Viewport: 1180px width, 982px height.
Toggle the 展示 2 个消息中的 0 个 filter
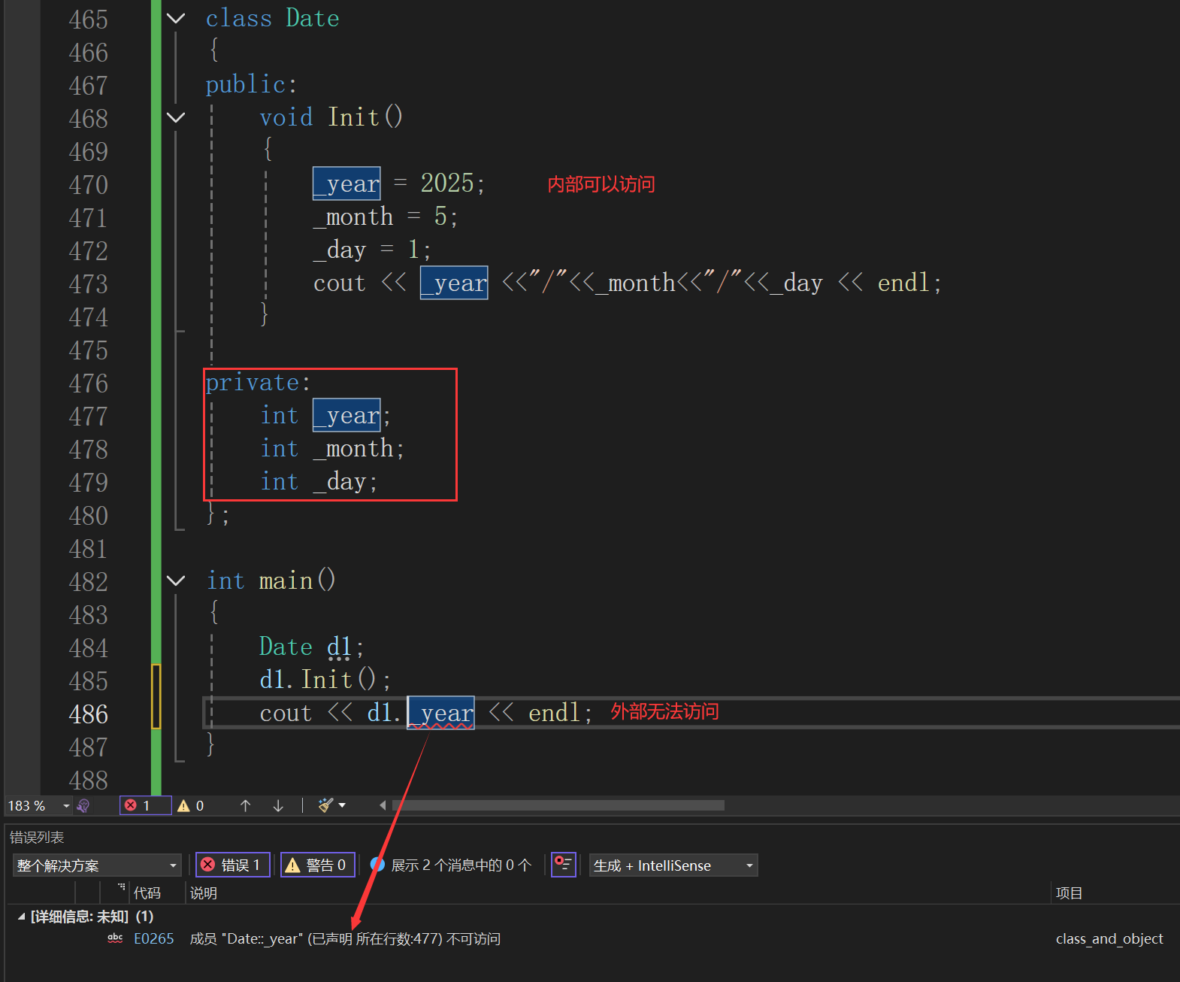[452, 865]
